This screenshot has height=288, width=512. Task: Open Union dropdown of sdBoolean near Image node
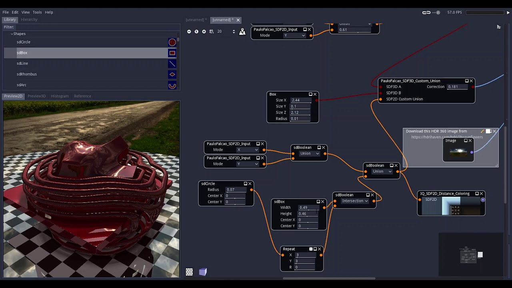(x=382, y=172)
